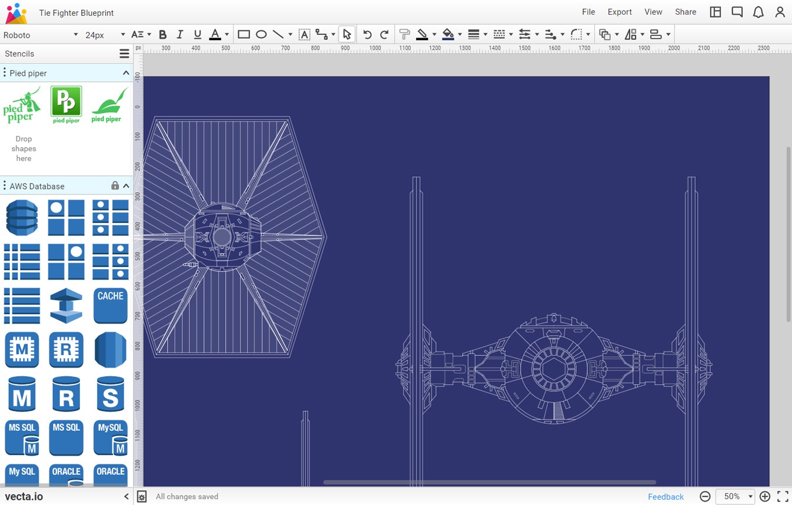The width and height of the screenshot is (792, 505).
Task: Select the Line drawing tool
Action: pyautogui.click(x=278, y=35)
